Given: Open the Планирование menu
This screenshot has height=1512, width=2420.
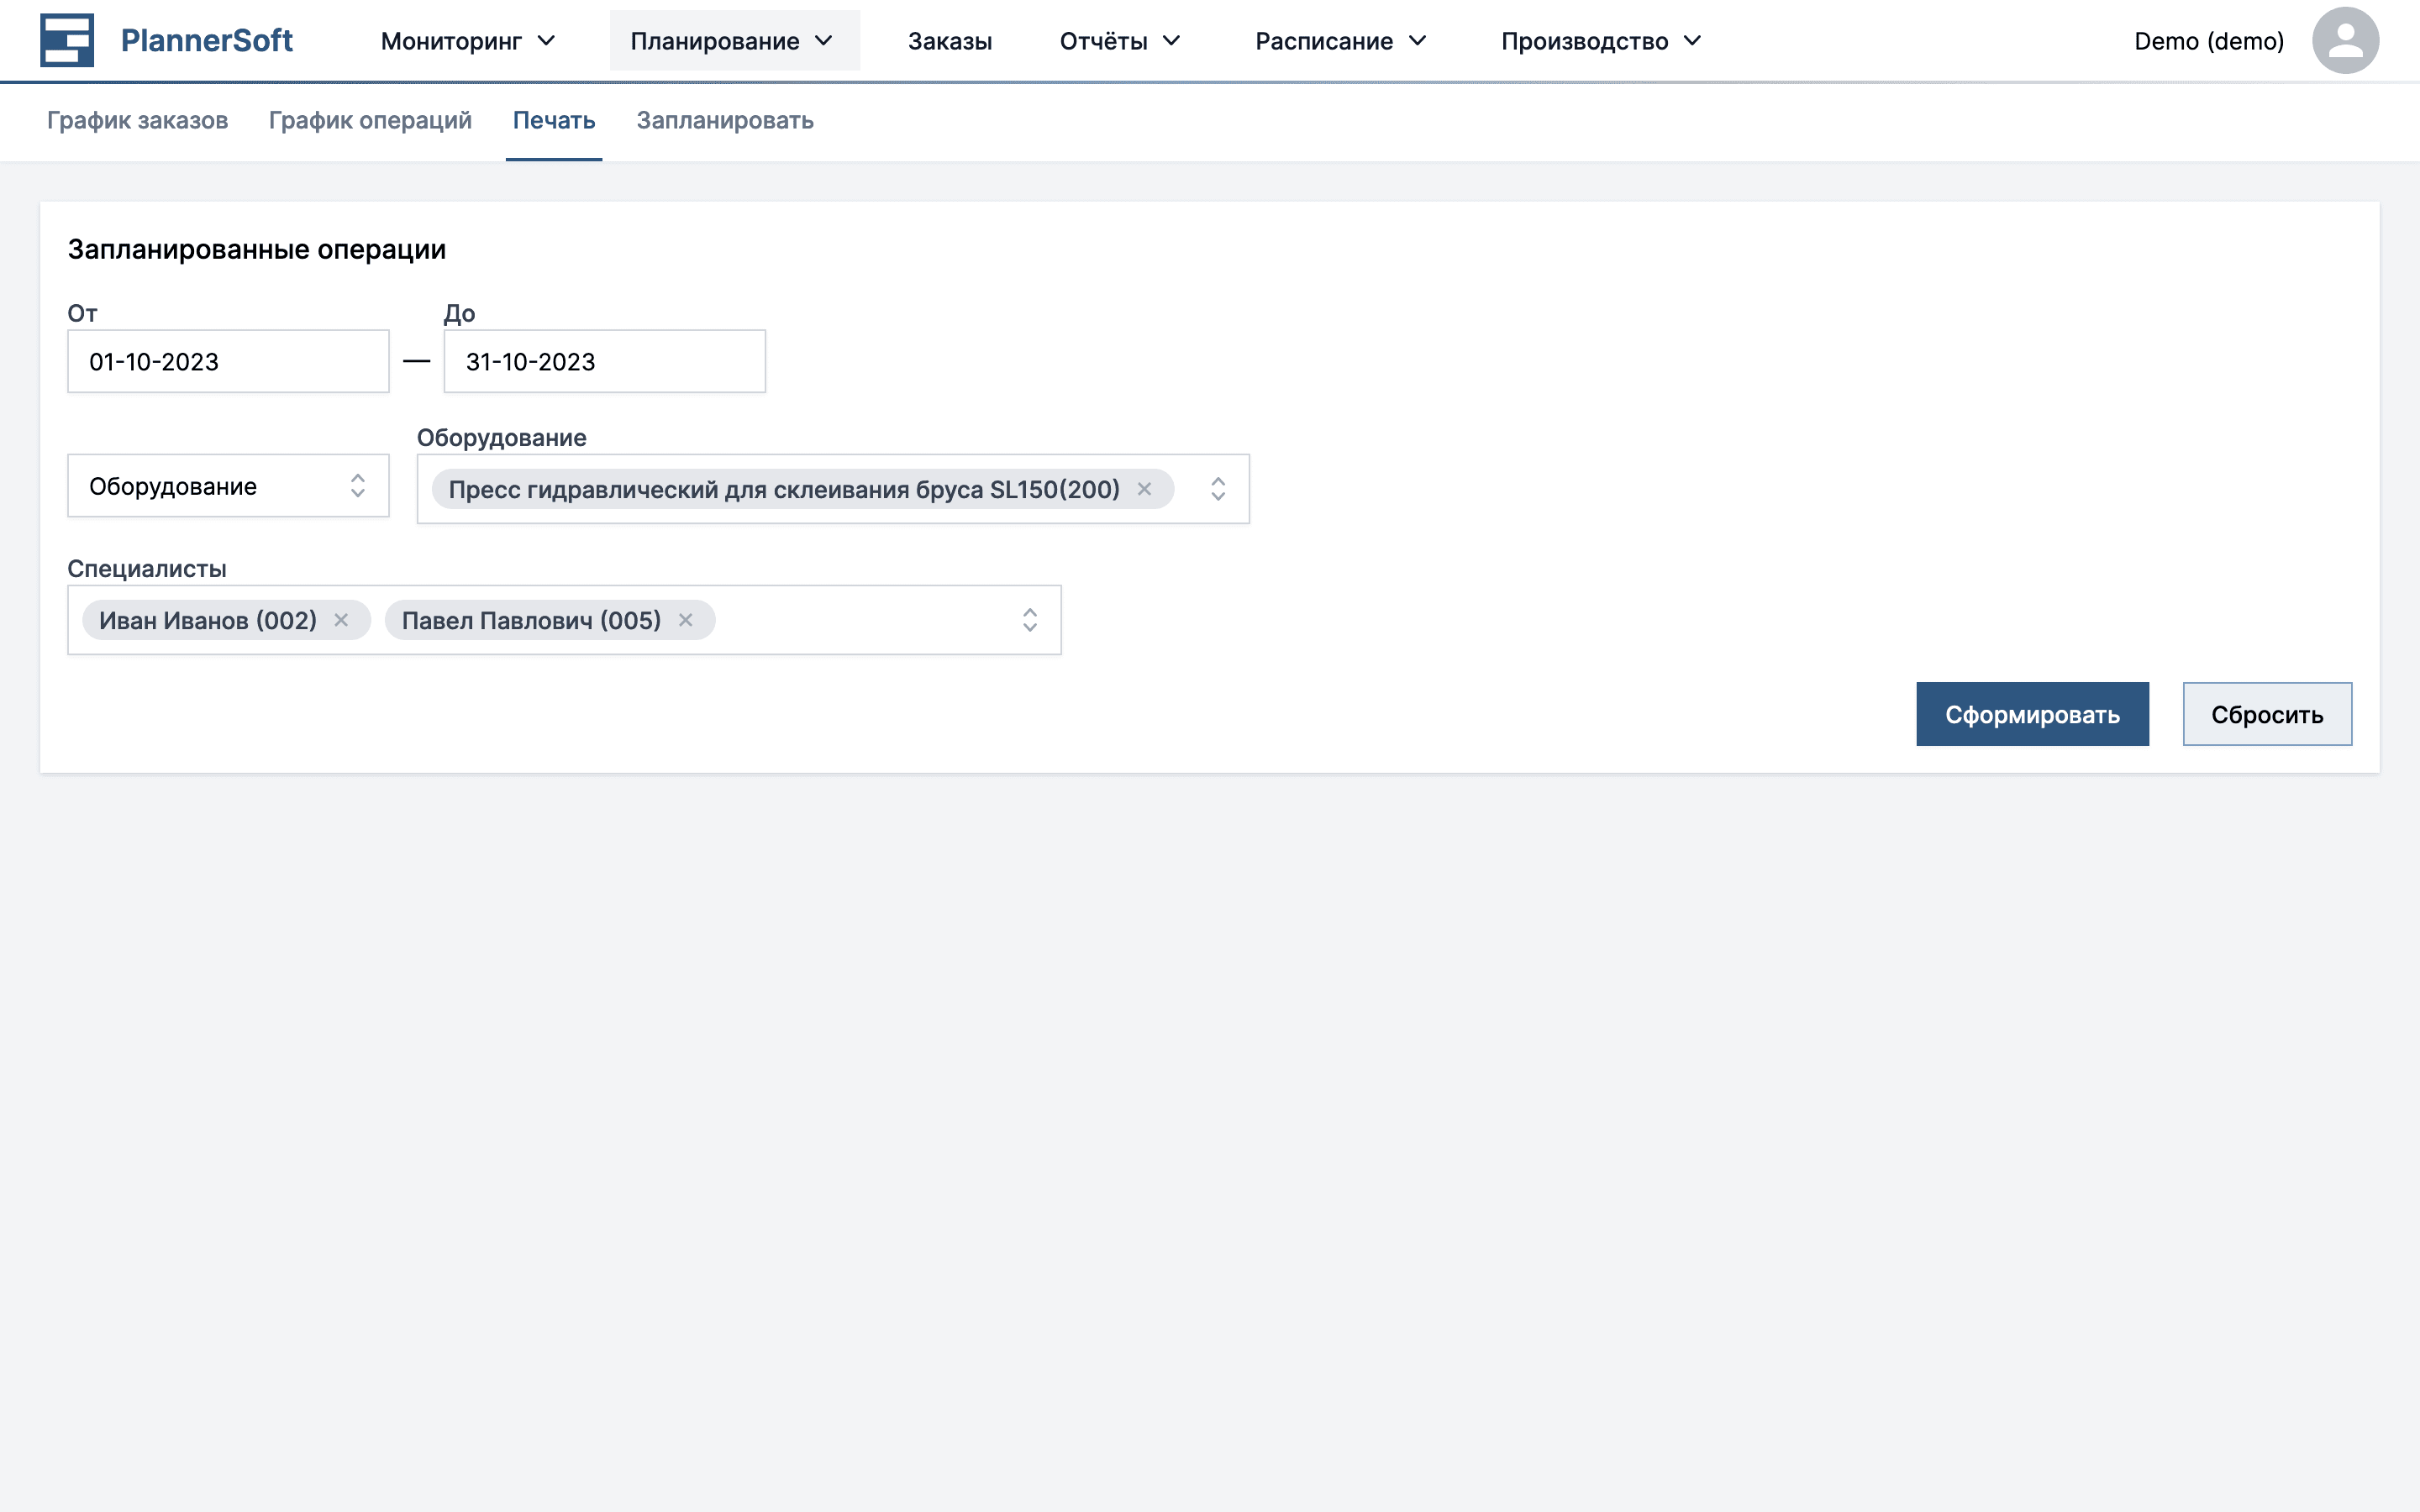Looking at the screenshot, I should 733,41.
